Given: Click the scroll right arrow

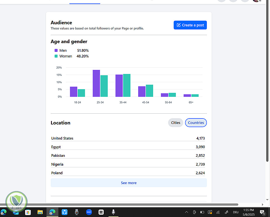Looking at the screenshot, I should coord(262,204).
